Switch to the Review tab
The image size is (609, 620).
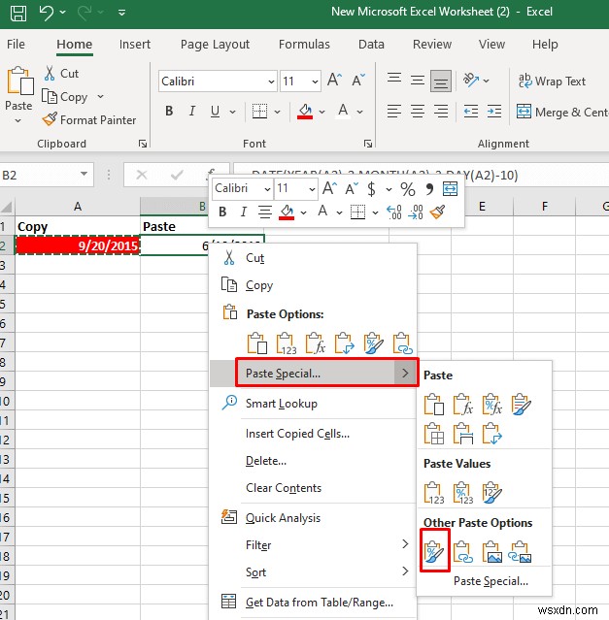point(431,44)
